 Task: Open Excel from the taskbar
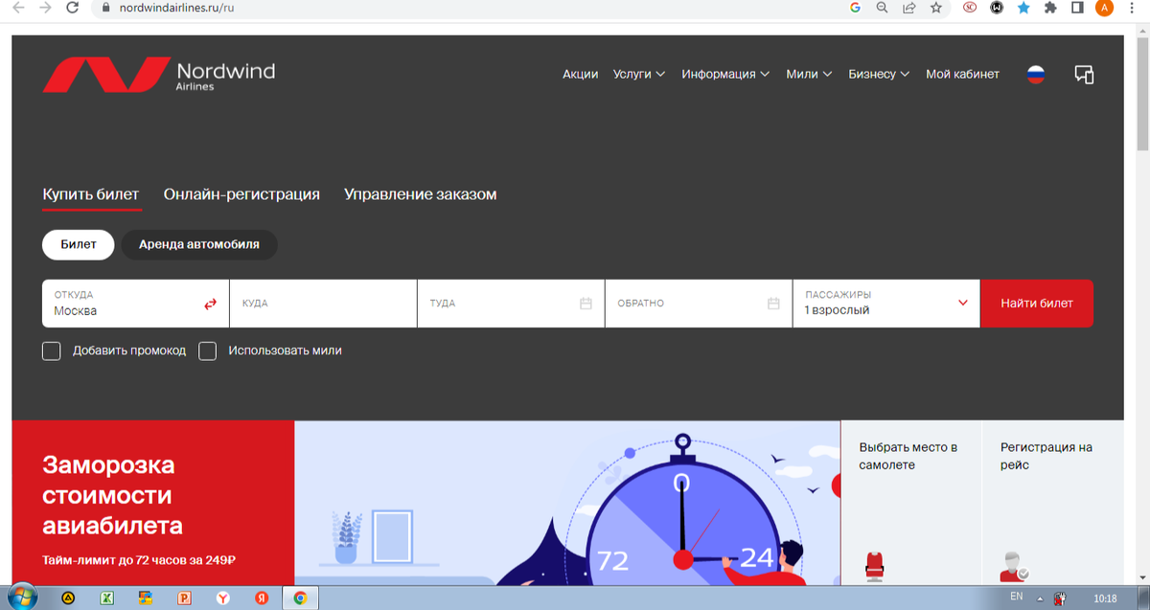pos(107,598)
